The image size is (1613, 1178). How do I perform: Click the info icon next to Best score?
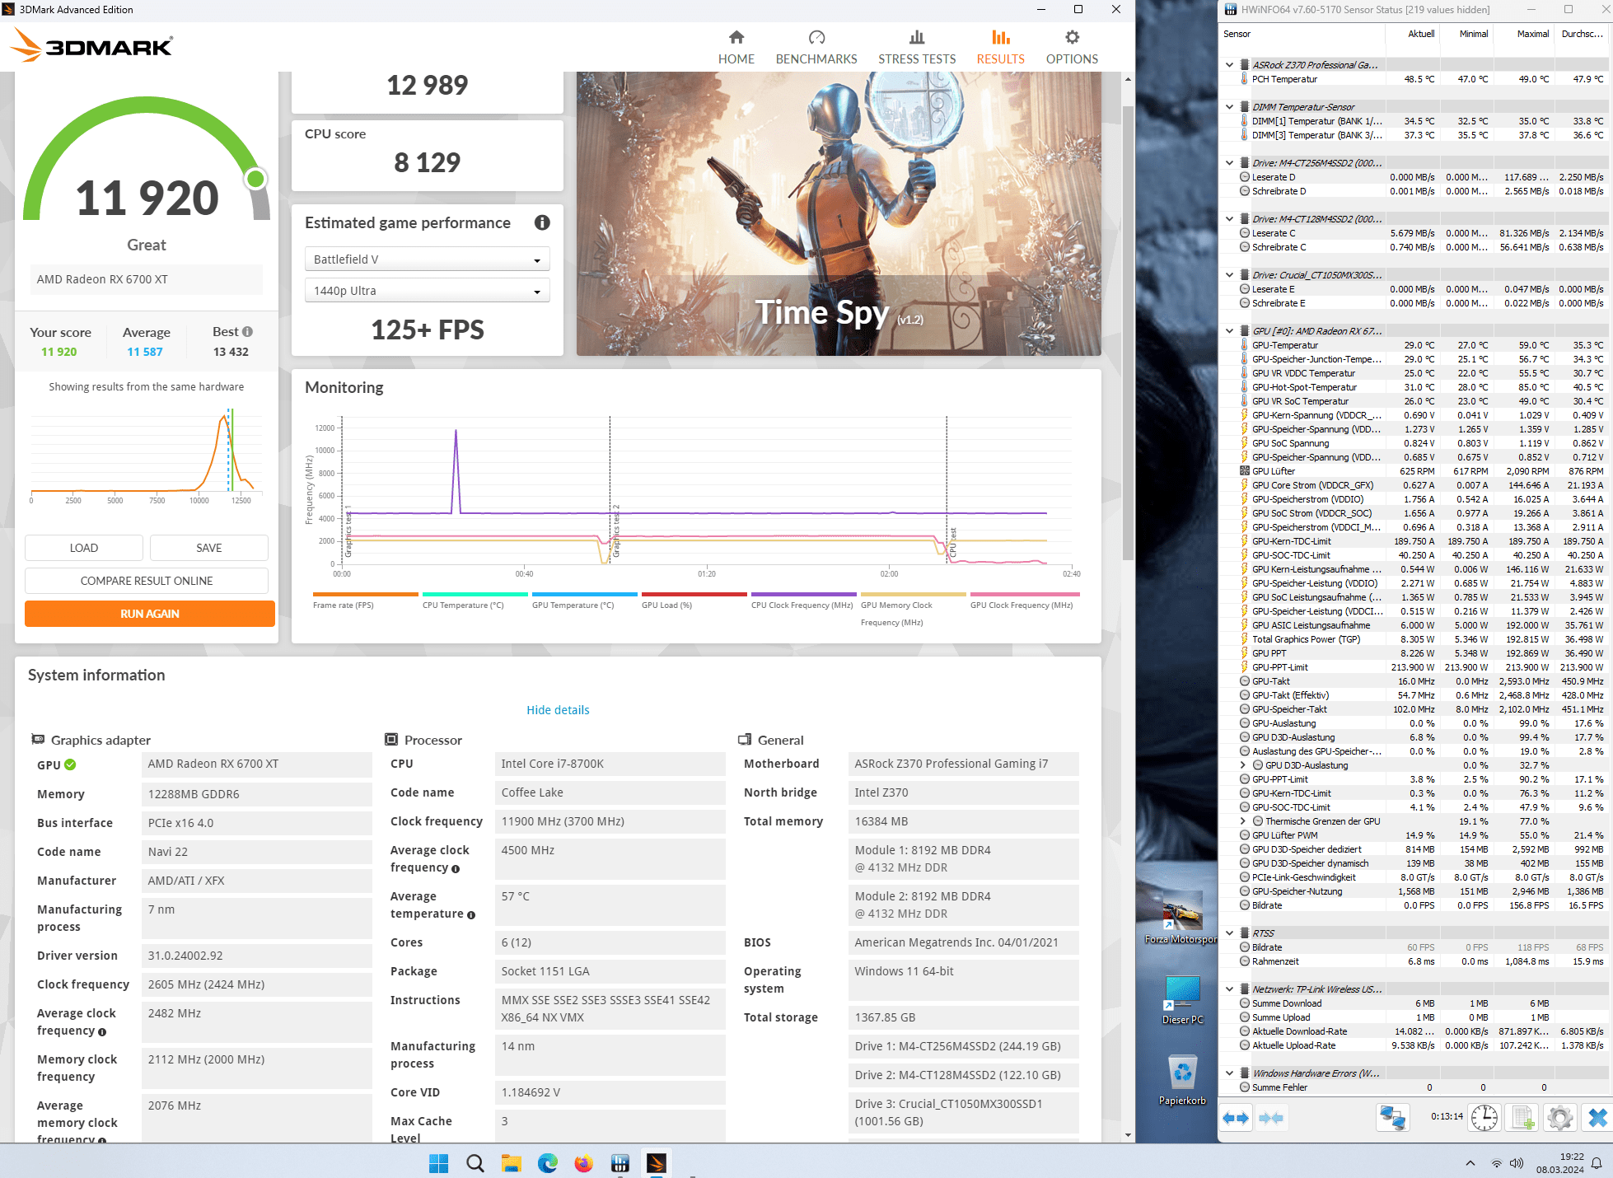(x=247, y=331)
